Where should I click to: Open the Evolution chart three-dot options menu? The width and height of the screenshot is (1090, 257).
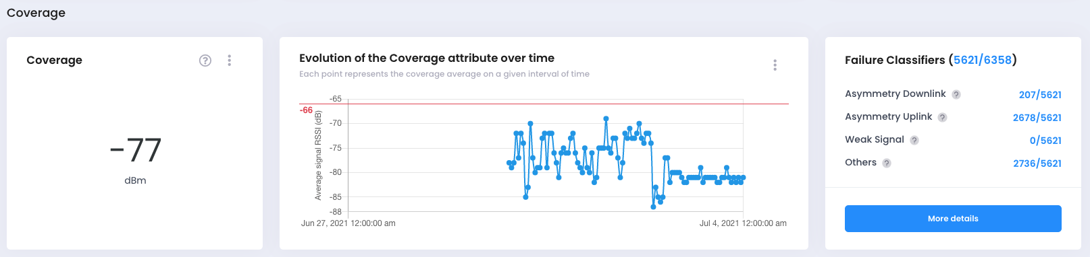[775, 65]
